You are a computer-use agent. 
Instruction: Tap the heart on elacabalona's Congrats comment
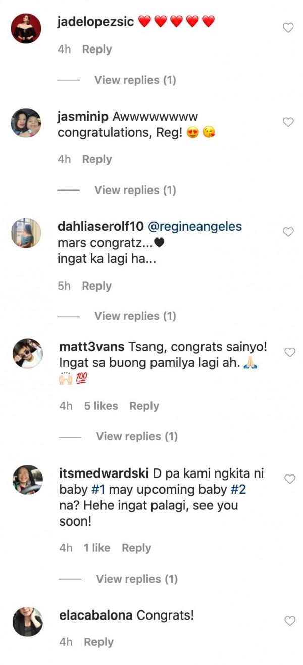click(289, 621)
